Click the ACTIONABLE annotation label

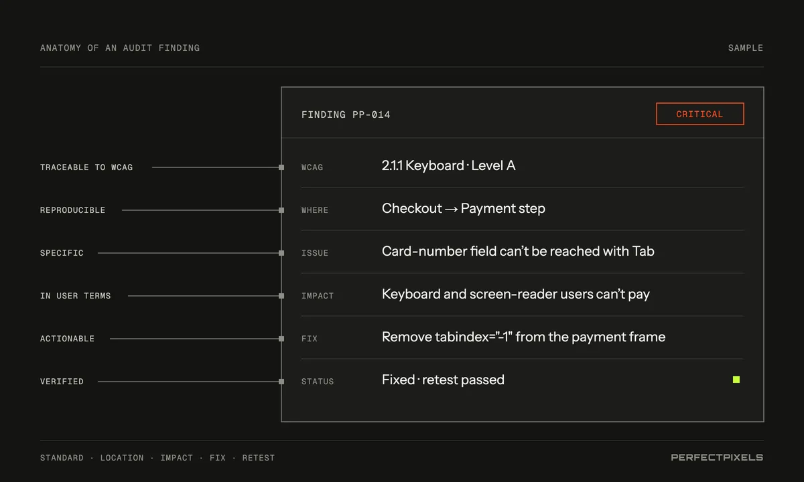67,339
